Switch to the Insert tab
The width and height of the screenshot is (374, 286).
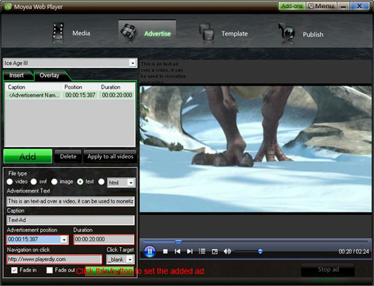(x=17, y=76)
